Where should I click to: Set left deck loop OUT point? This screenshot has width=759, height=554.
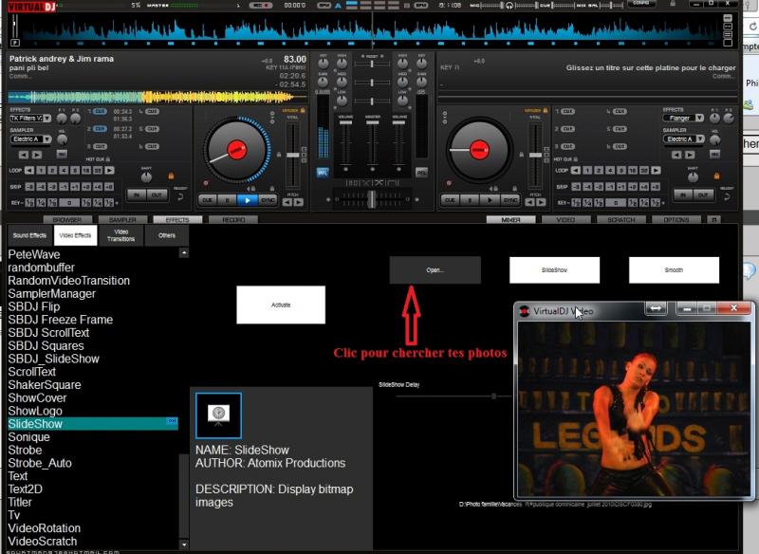click(157, 194)
